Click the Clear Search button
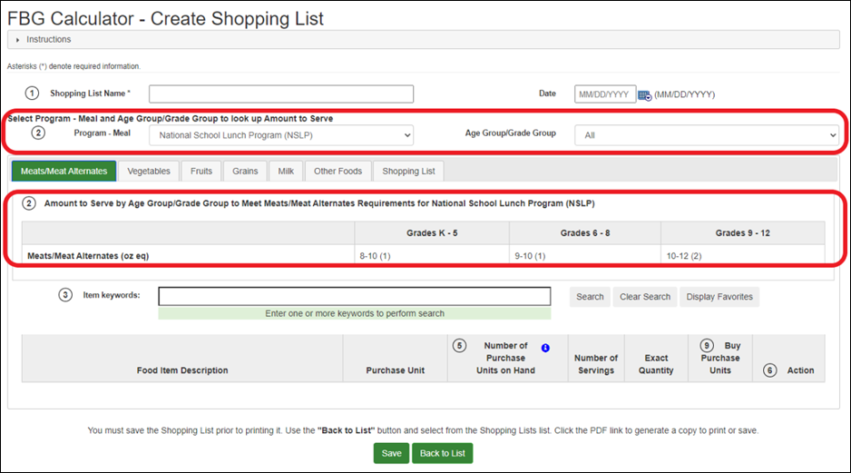The width and height of the screenshot is (851, 473). tap(645, 297)
